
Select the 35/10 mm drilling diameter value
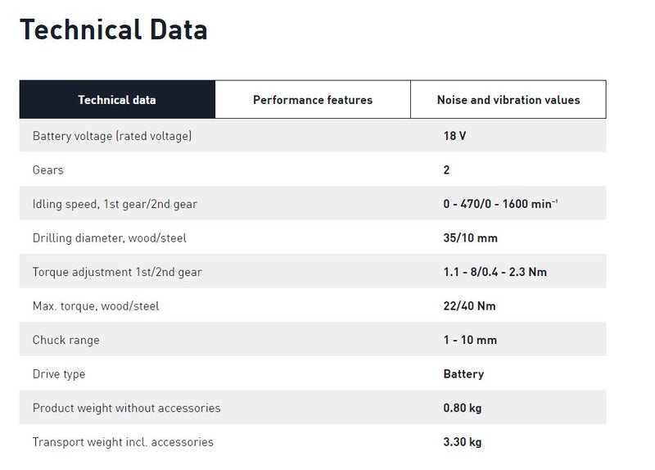pyautogui.click(x=471, y=238)
